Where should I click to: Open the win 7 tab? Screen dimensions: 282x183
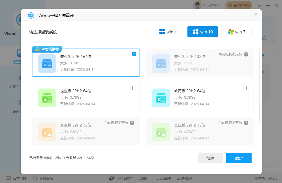coord(236,32)
